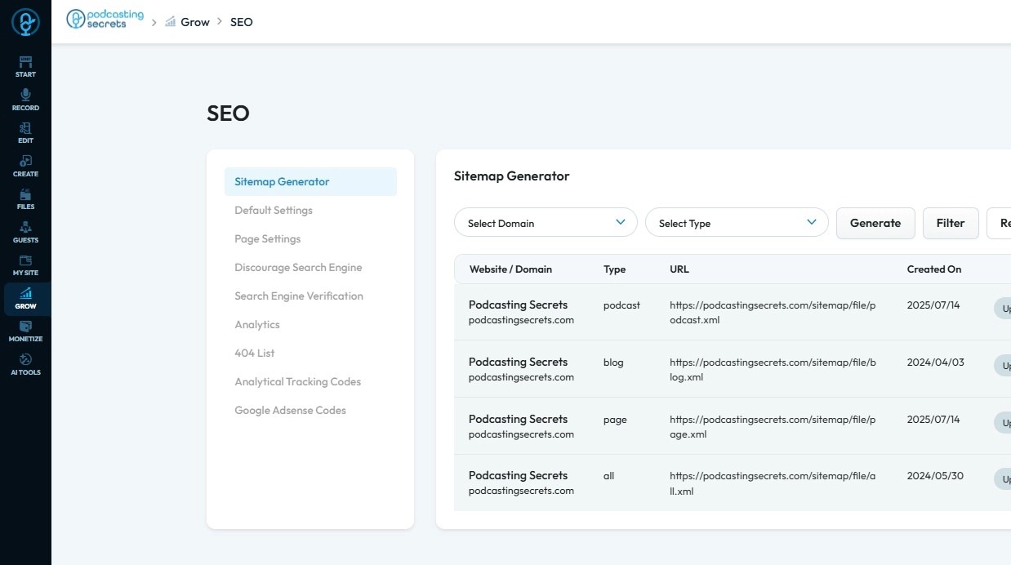Screen dimensions: 1011x565
Task: Expand the Select Domain dropdown
Action: [x=546, y=223]
